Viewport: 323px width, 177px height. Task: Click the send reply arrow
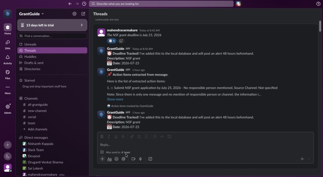[x=303, y=159]
